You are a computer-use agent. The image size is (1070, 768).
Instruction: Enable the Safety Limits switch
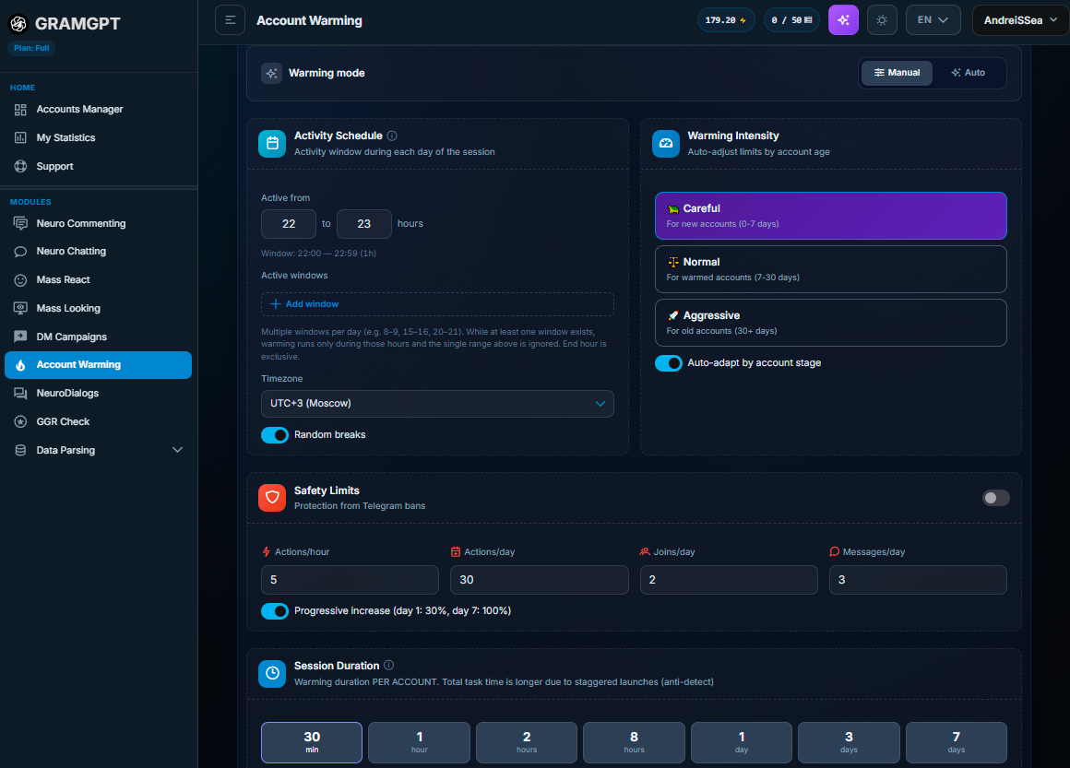click(x=995, y=498)
